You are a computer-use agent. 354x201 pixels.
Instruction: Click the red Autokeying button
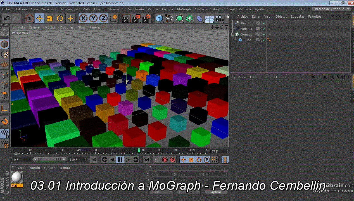pyautogui.click(x=165, y=160)
